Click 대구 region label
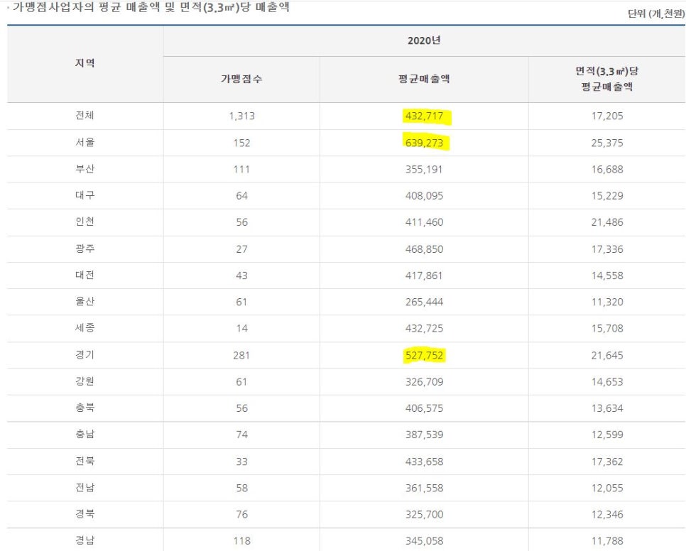The image size is (686, 551). click(x=85, y=195)
